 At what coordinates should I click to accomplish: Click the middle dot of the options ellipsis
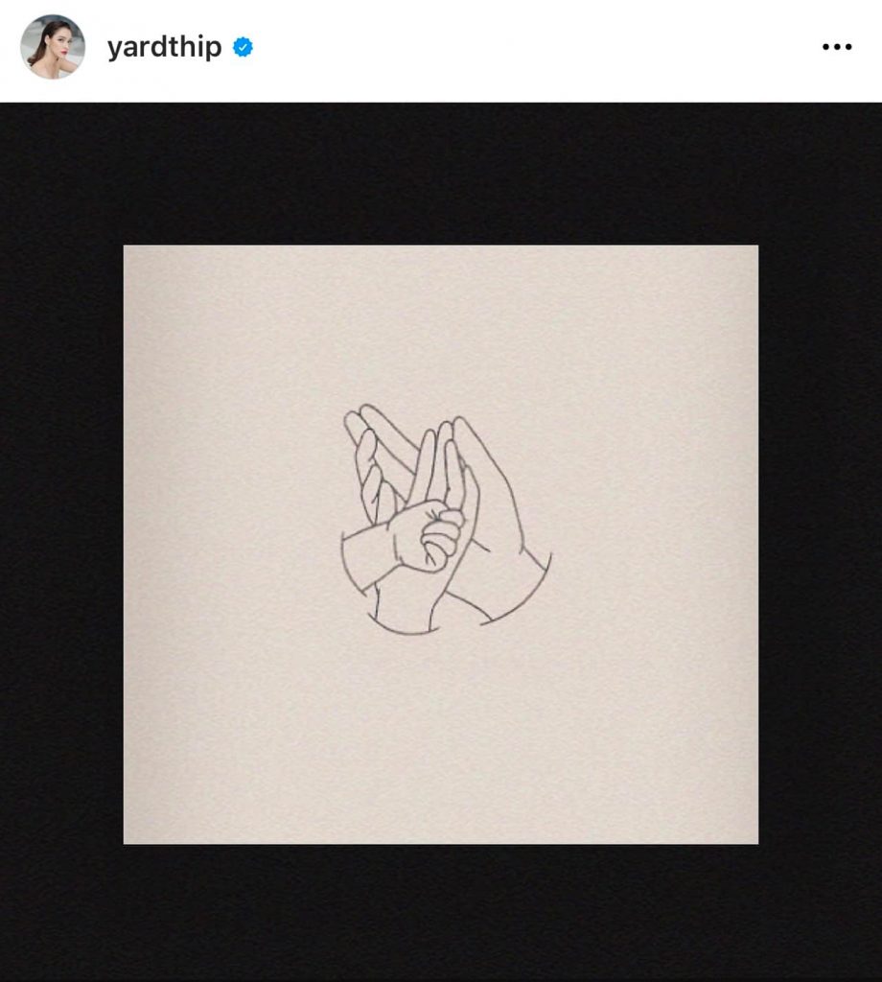(837, 47)
